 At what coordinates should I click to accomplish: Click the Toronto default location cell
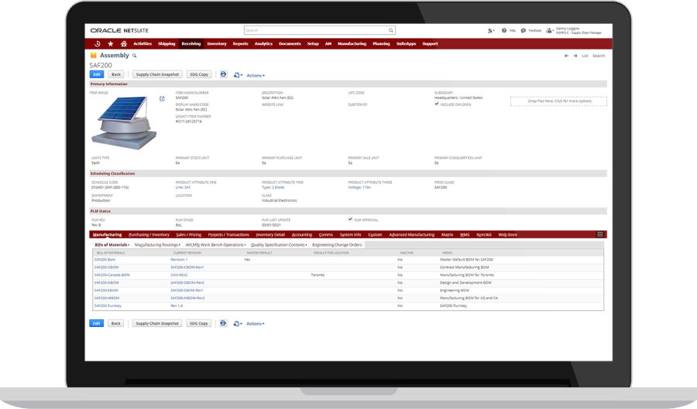[x=318, y=275]
